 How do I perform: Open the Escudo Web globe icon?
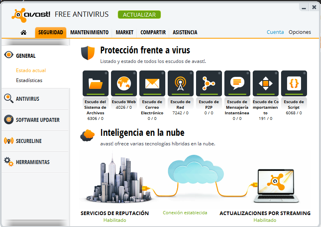coord(124,83)
